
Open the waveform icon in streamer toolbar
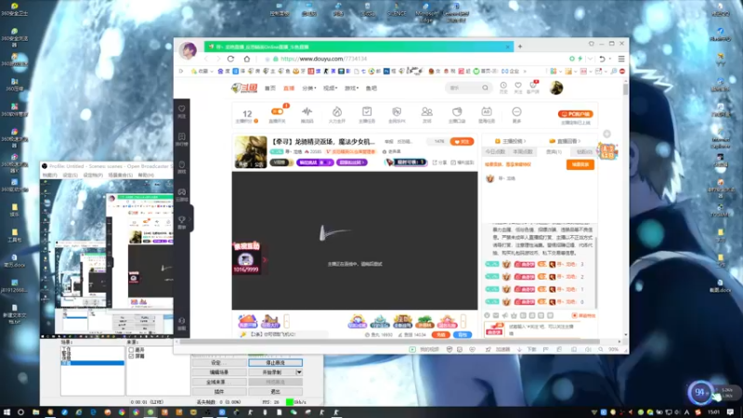(x=307, y=111)
